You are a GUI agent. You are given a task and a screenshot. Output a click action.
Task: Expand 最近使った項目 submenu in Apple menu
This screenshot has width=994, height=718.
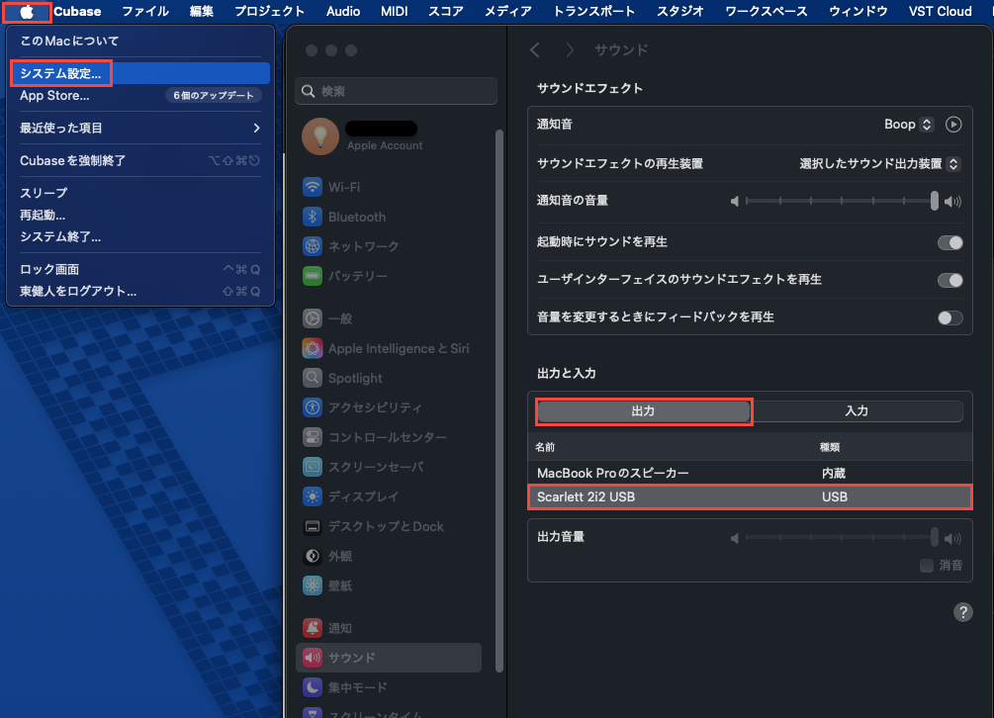pyautogui.click(x=139, y=128)
